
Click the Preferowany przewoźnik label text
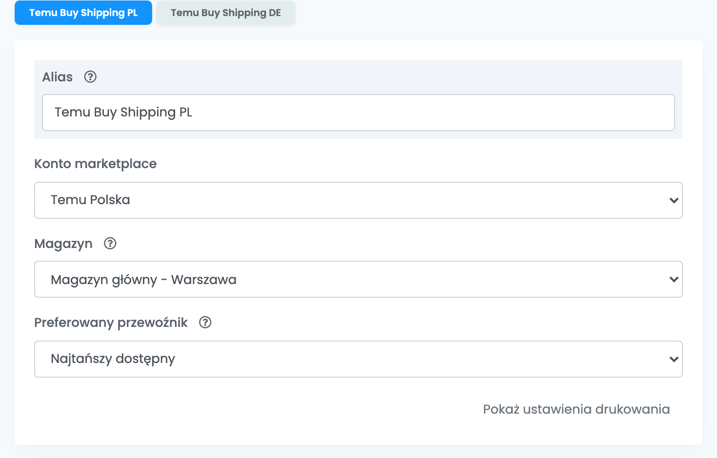(111, 323)
